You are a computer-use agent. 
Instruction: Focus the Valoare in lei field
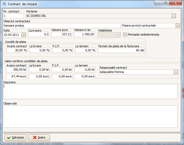click(x=84, y=35)
